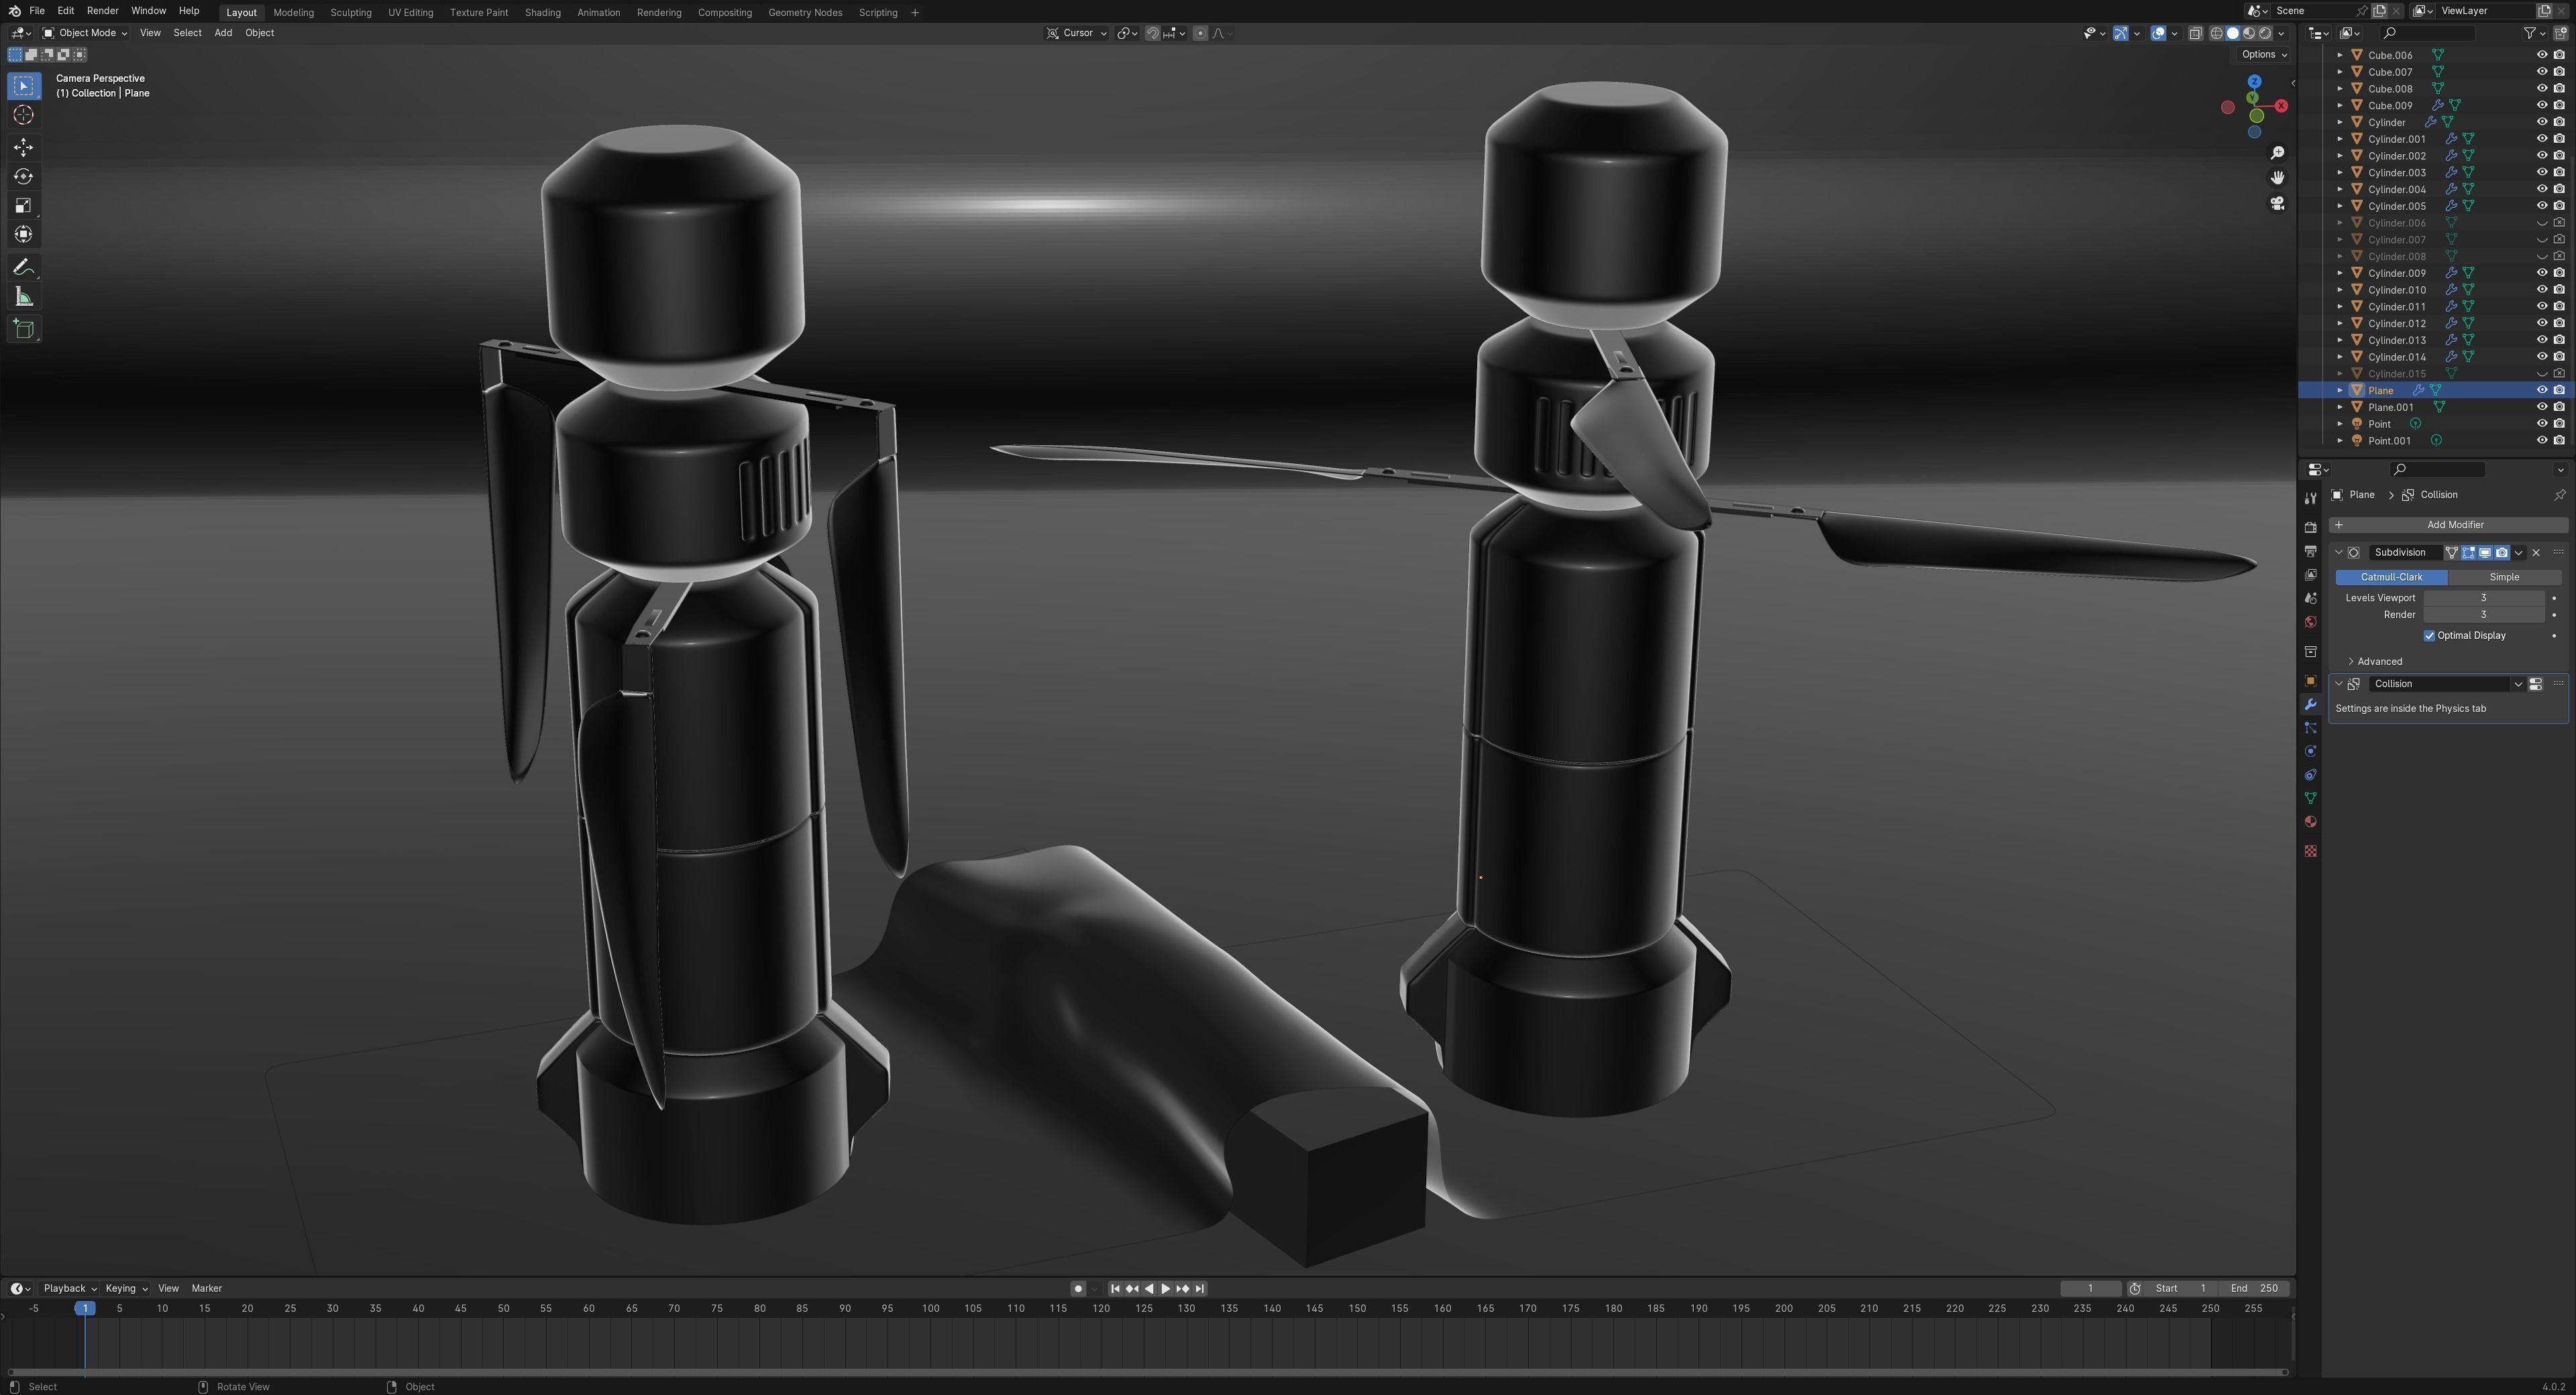Click the play animation button
Viewport: 2576px width, 1395px height.
point(1165,1289)
